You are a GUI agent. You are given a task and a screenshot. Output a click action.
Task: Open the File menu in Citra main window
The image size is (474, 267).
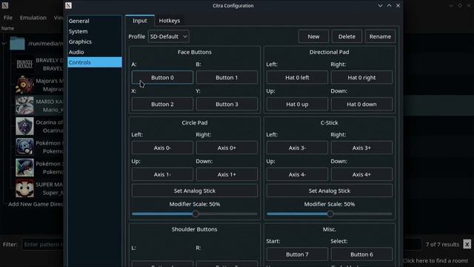(x=8, y=18)
